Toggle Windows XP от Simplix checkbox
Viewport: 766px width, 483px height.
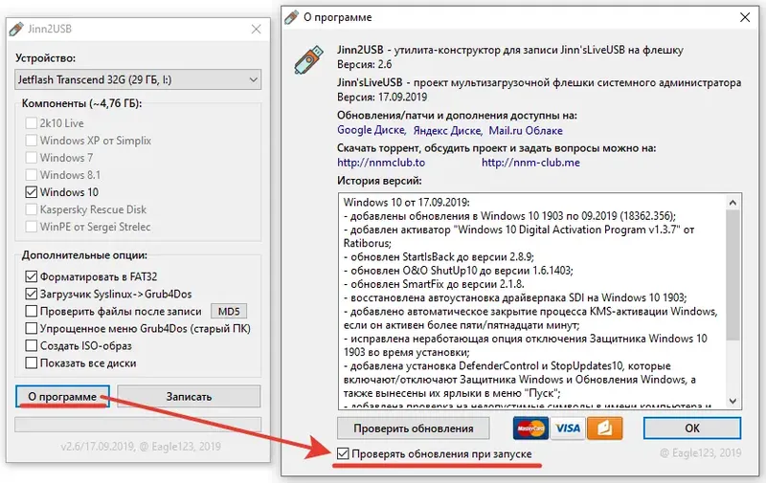(32, 141)
